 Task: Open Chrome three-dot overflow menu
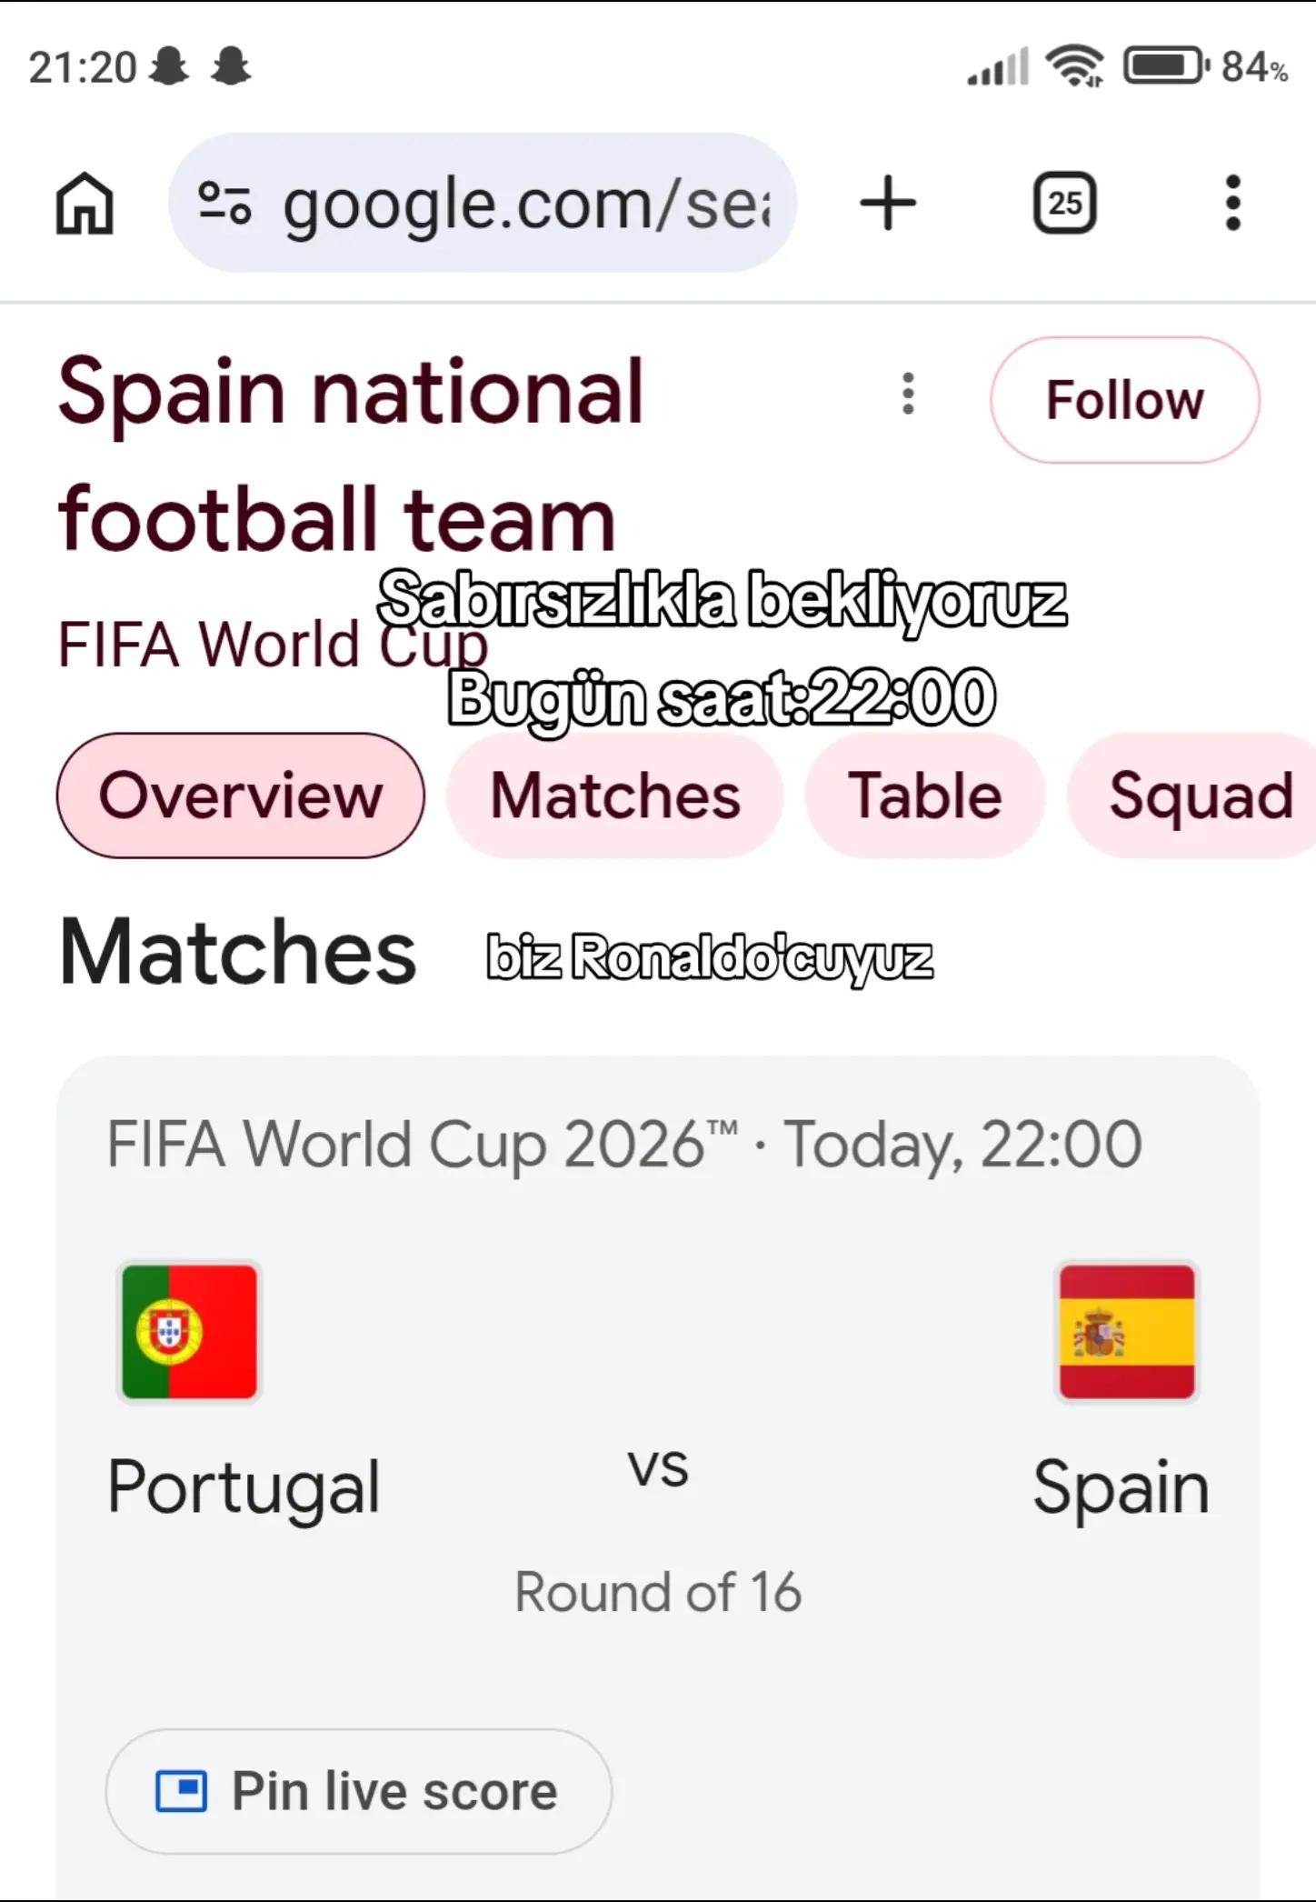(x=1232, y=203)
